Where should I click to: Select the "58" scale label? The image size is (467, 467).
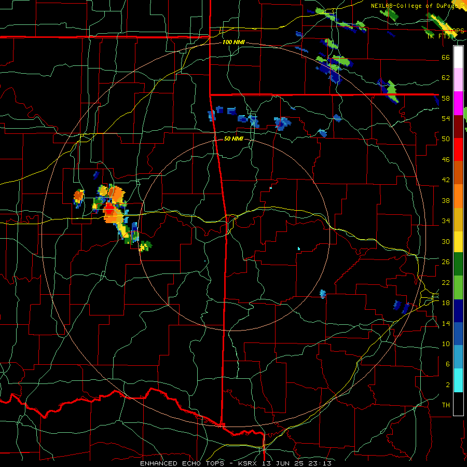(446, 98)
